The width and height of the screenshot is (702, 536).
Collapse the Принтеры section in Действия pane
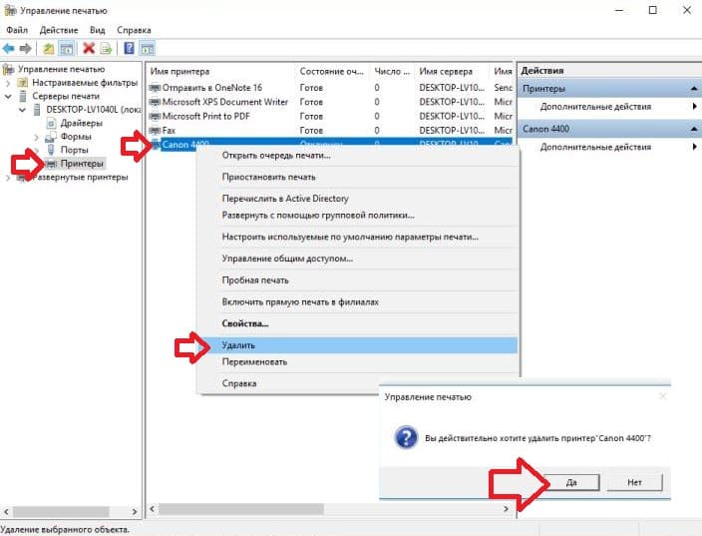[693, 89]
